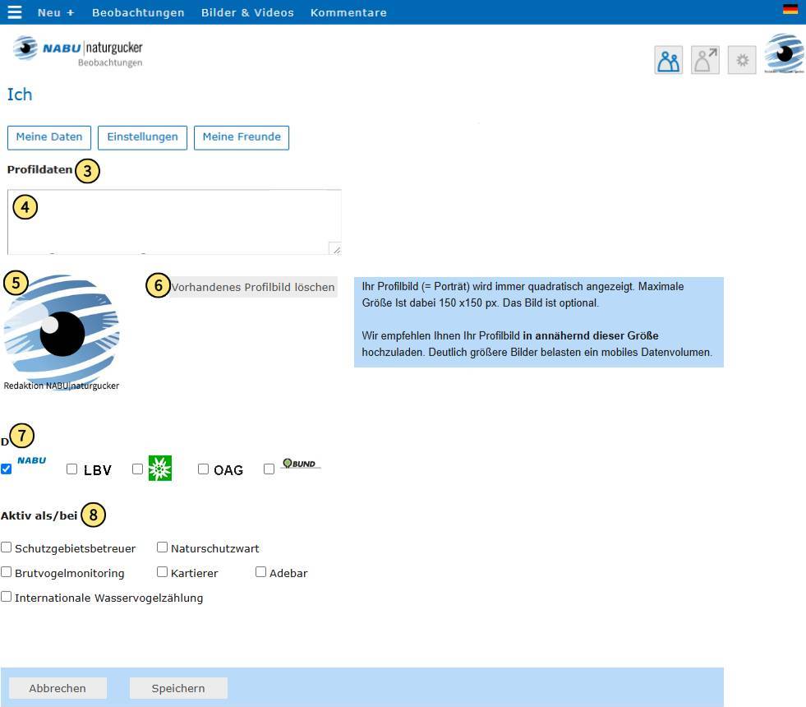This screenshot has height=707, width=806.
Task: Open the hamburger menu icon
Action: (15, 12)
